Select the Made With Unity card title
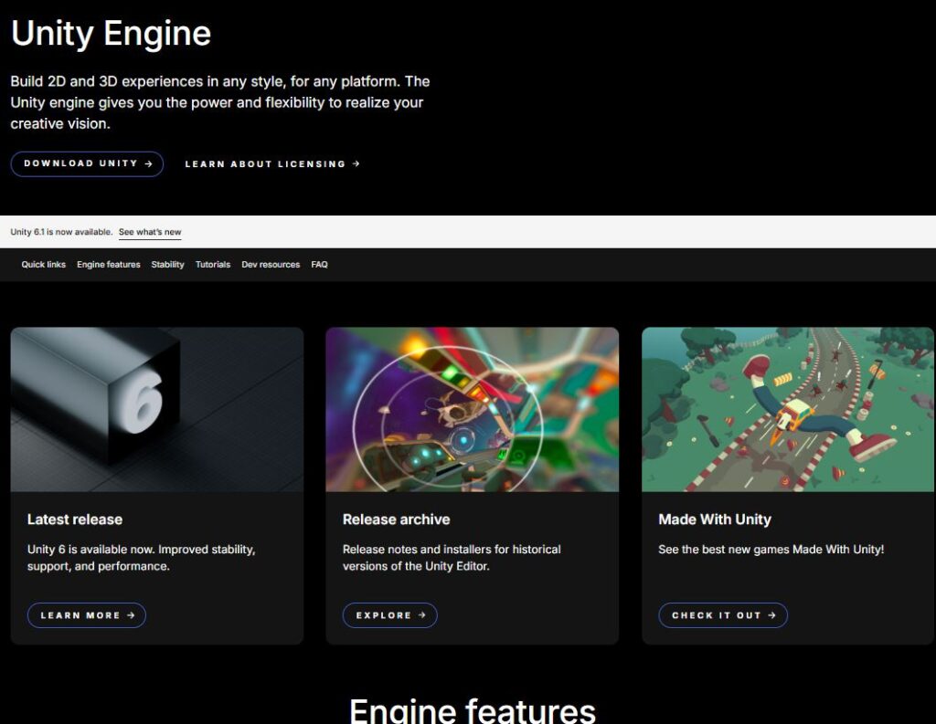This screenshot has width=936, height=724. click(715, 519)
